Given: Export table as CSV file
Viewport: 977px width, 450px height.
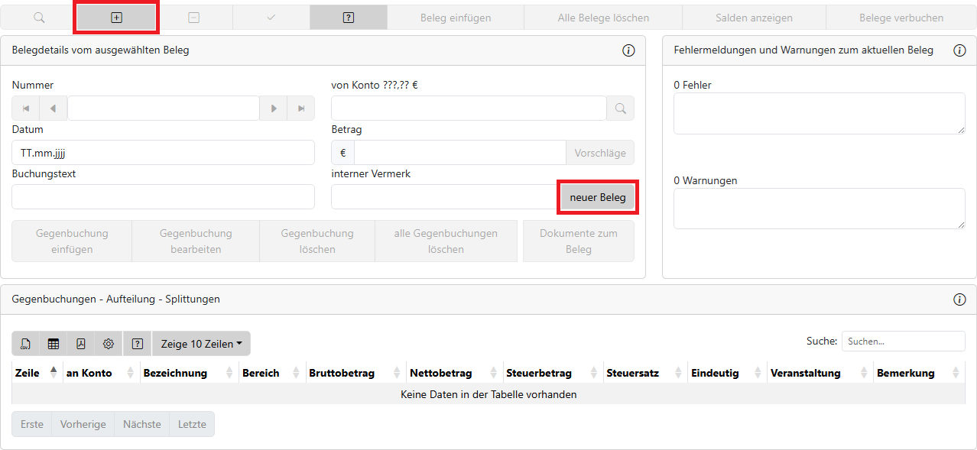Looking at the screenshot, I should click(x=25, y=344).
